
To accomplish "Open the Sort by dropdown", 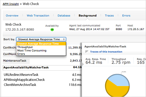I will [41, 39].
